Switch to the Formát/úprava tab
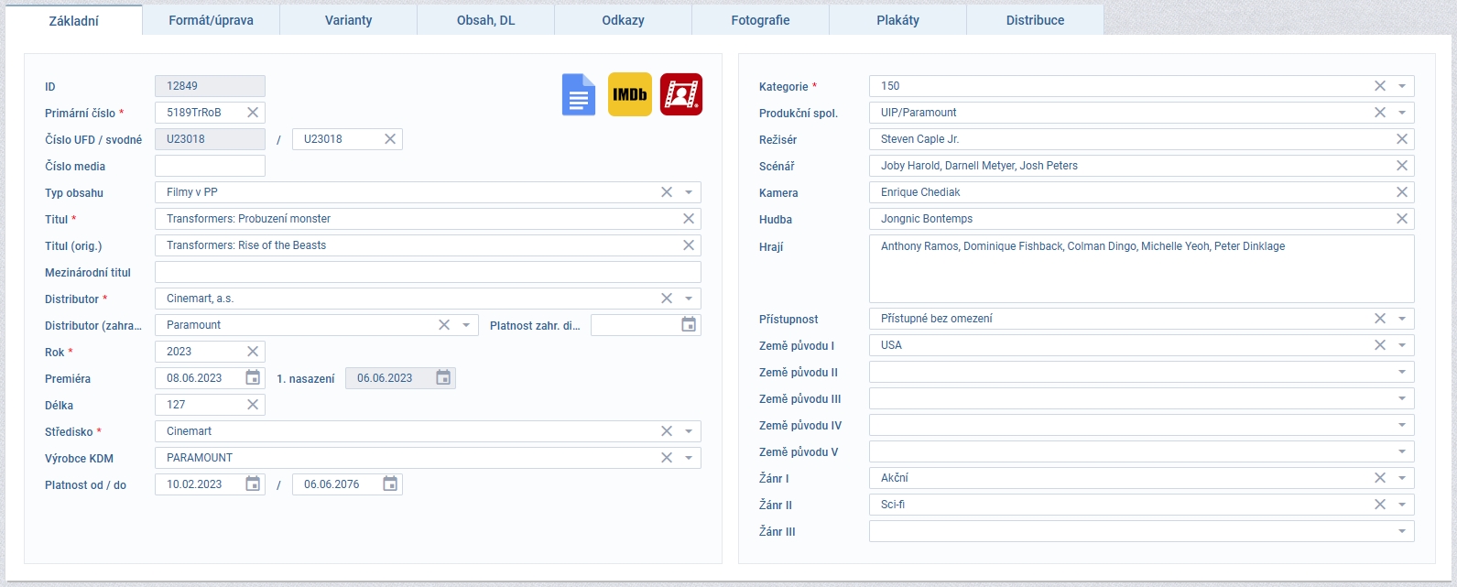1457x587 pixels. 211,20
